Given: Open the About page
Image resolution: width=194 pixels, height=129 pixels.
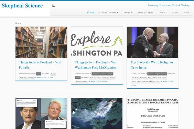Looking at the screenshot, I should pos(175,13).
